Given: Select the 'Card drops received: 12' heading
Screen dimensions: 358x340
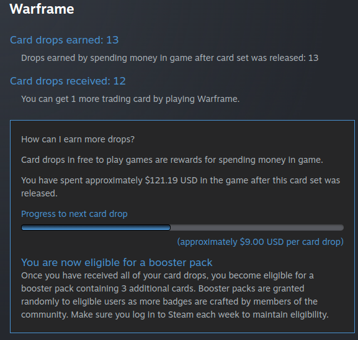Looking at the screenshot, I should [68, 81].
